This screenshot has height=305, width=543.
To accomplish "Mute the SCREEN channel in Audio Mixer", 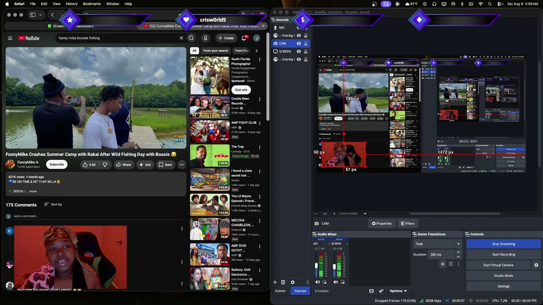I will pos(336,282).
